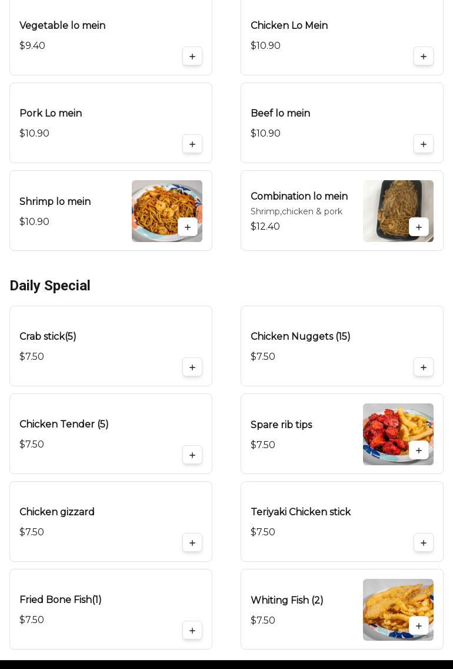View the Whiting Fish photo

pyautogui.click(x=398, y=610)
